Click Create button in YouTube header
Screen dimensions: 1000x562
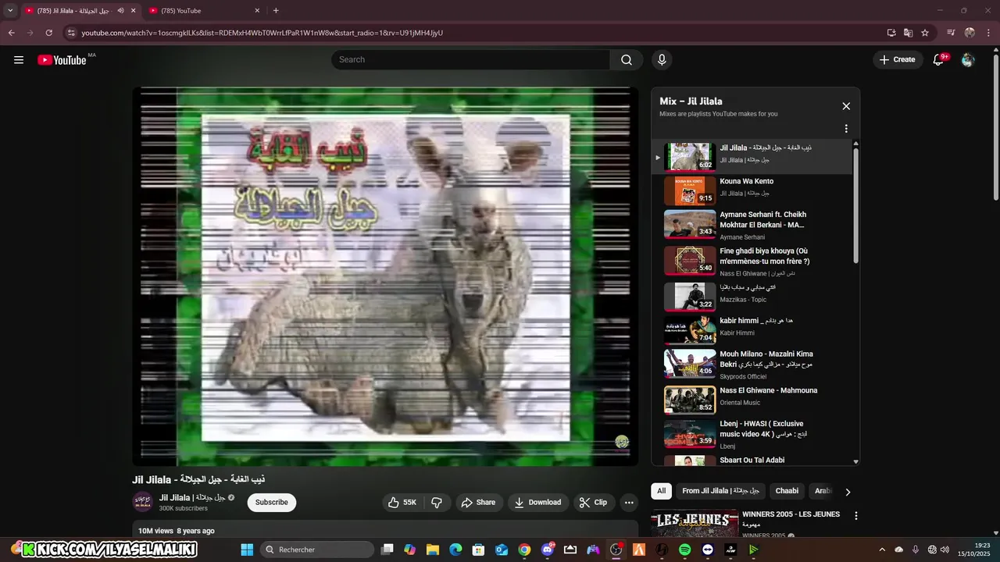pos(897,60)
